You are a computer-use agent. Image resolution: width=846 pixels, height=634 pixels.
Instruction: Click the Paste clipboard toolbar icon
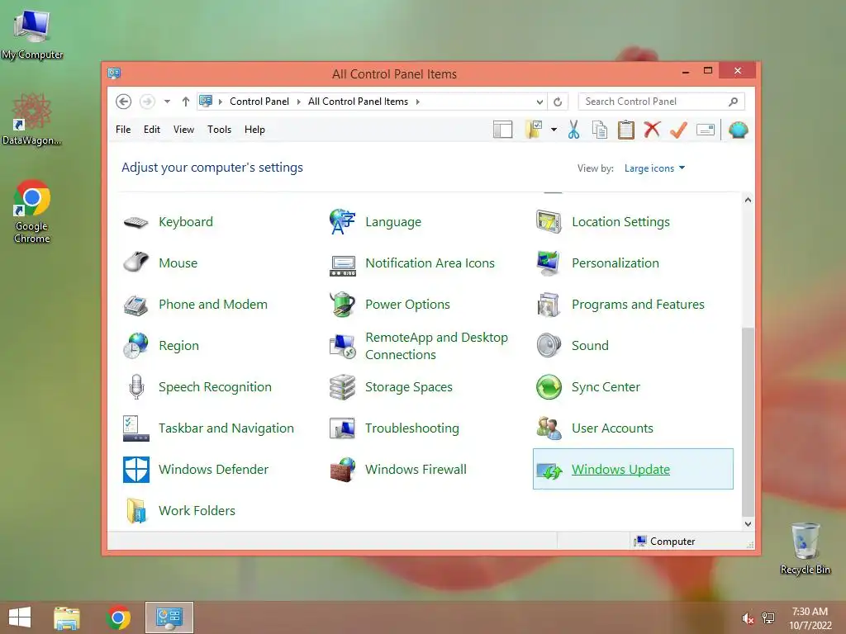(626, 130)
